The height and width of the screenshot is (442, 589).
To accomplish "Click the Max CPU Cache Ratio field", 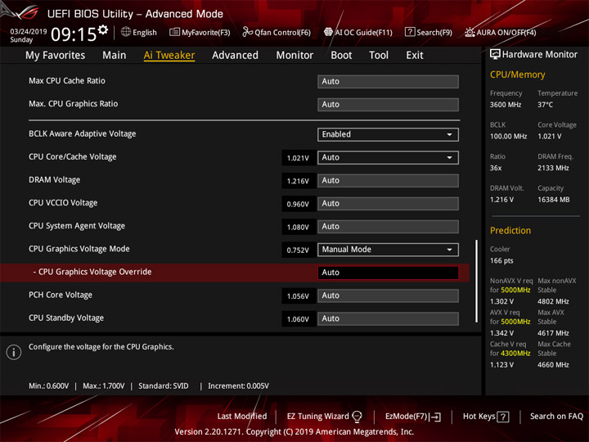I will click(388, 82).
